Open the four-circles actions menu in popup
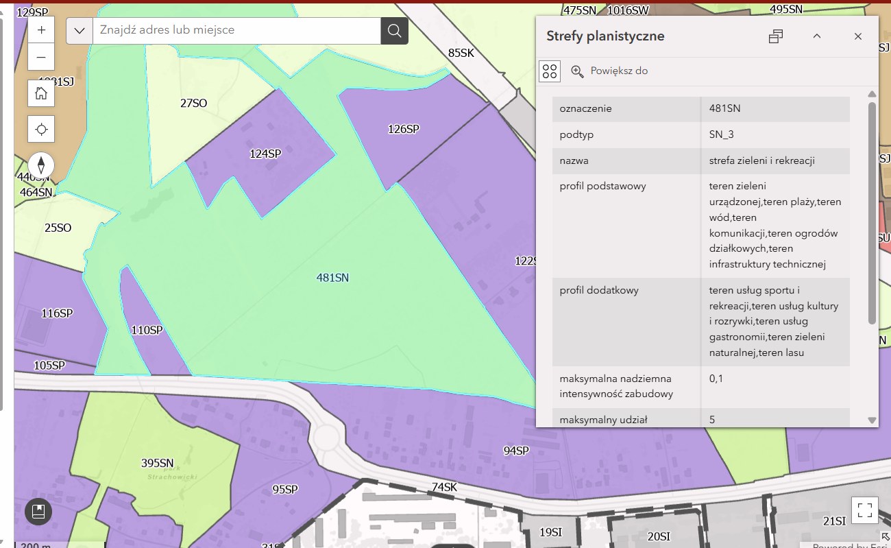Screen dimensions: 891x548 pyautogui.click(x=550, y=71)
